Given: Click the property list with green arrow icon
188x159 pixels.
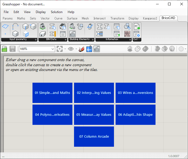Looking at the screenshot, I should click(117, 34).
